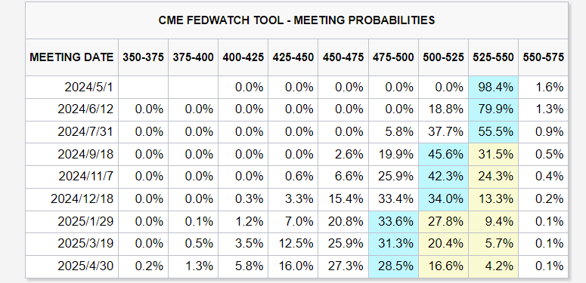Click the 27.3% cell in 450-475 column

[x=343, y=266]
